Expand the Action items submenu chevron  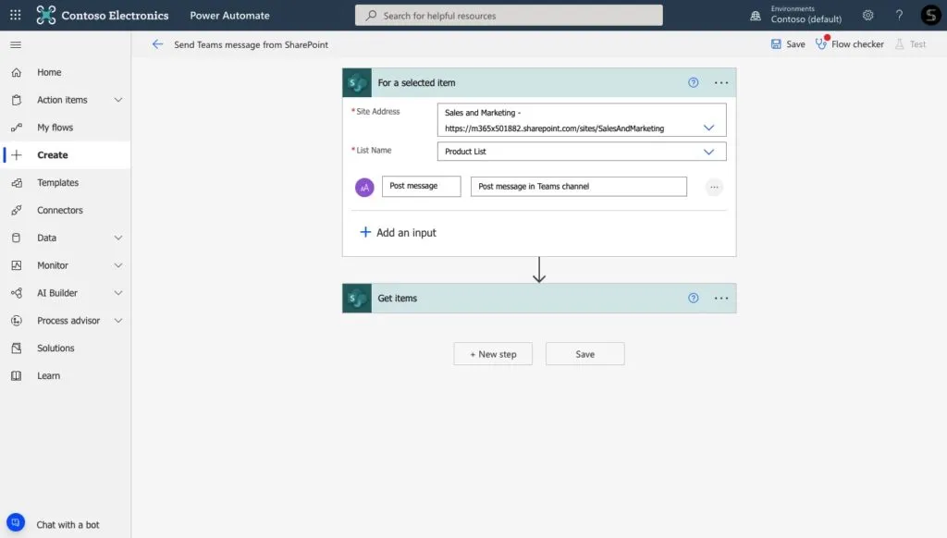coord(118,100)
